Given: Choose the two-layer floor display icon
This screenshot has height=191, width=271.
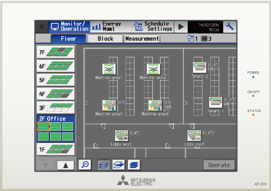Looking at the screenshot, I should 118,165.
